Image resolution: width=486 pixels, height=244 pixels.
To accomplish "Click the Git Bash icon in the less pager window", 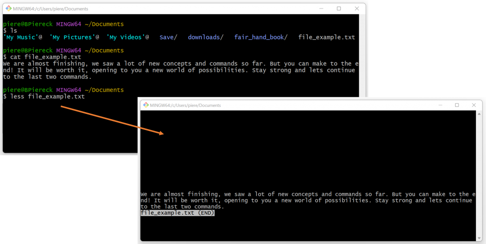I will click(145, 105).
